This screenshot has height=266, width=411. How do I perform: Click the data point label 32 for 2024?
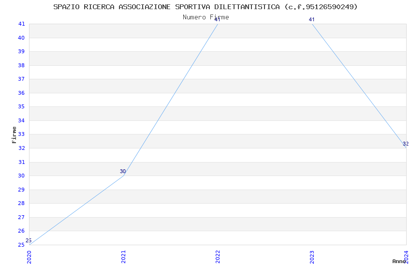click(x=406, y=144)
